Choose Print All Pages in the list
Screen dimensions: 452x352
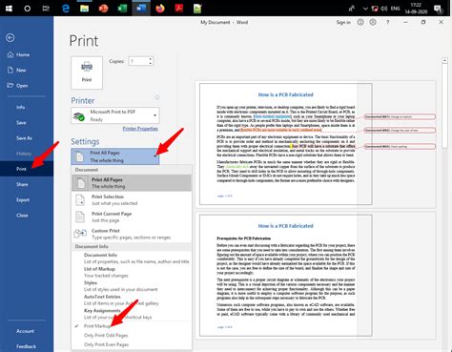pyautogui.click(x=132, y=183)
